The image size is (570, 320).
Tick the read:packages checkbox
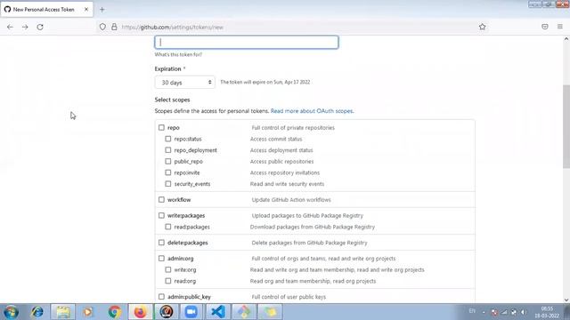tap(168, 227)
